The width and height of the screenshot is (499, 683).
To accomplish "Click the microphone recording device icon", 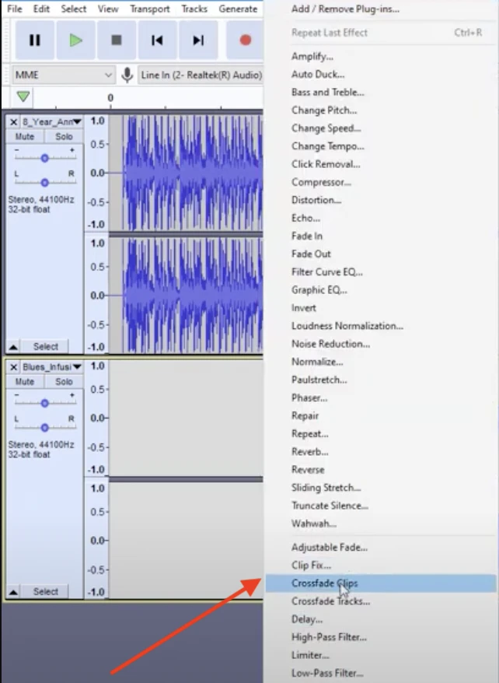I will (127, 75).
